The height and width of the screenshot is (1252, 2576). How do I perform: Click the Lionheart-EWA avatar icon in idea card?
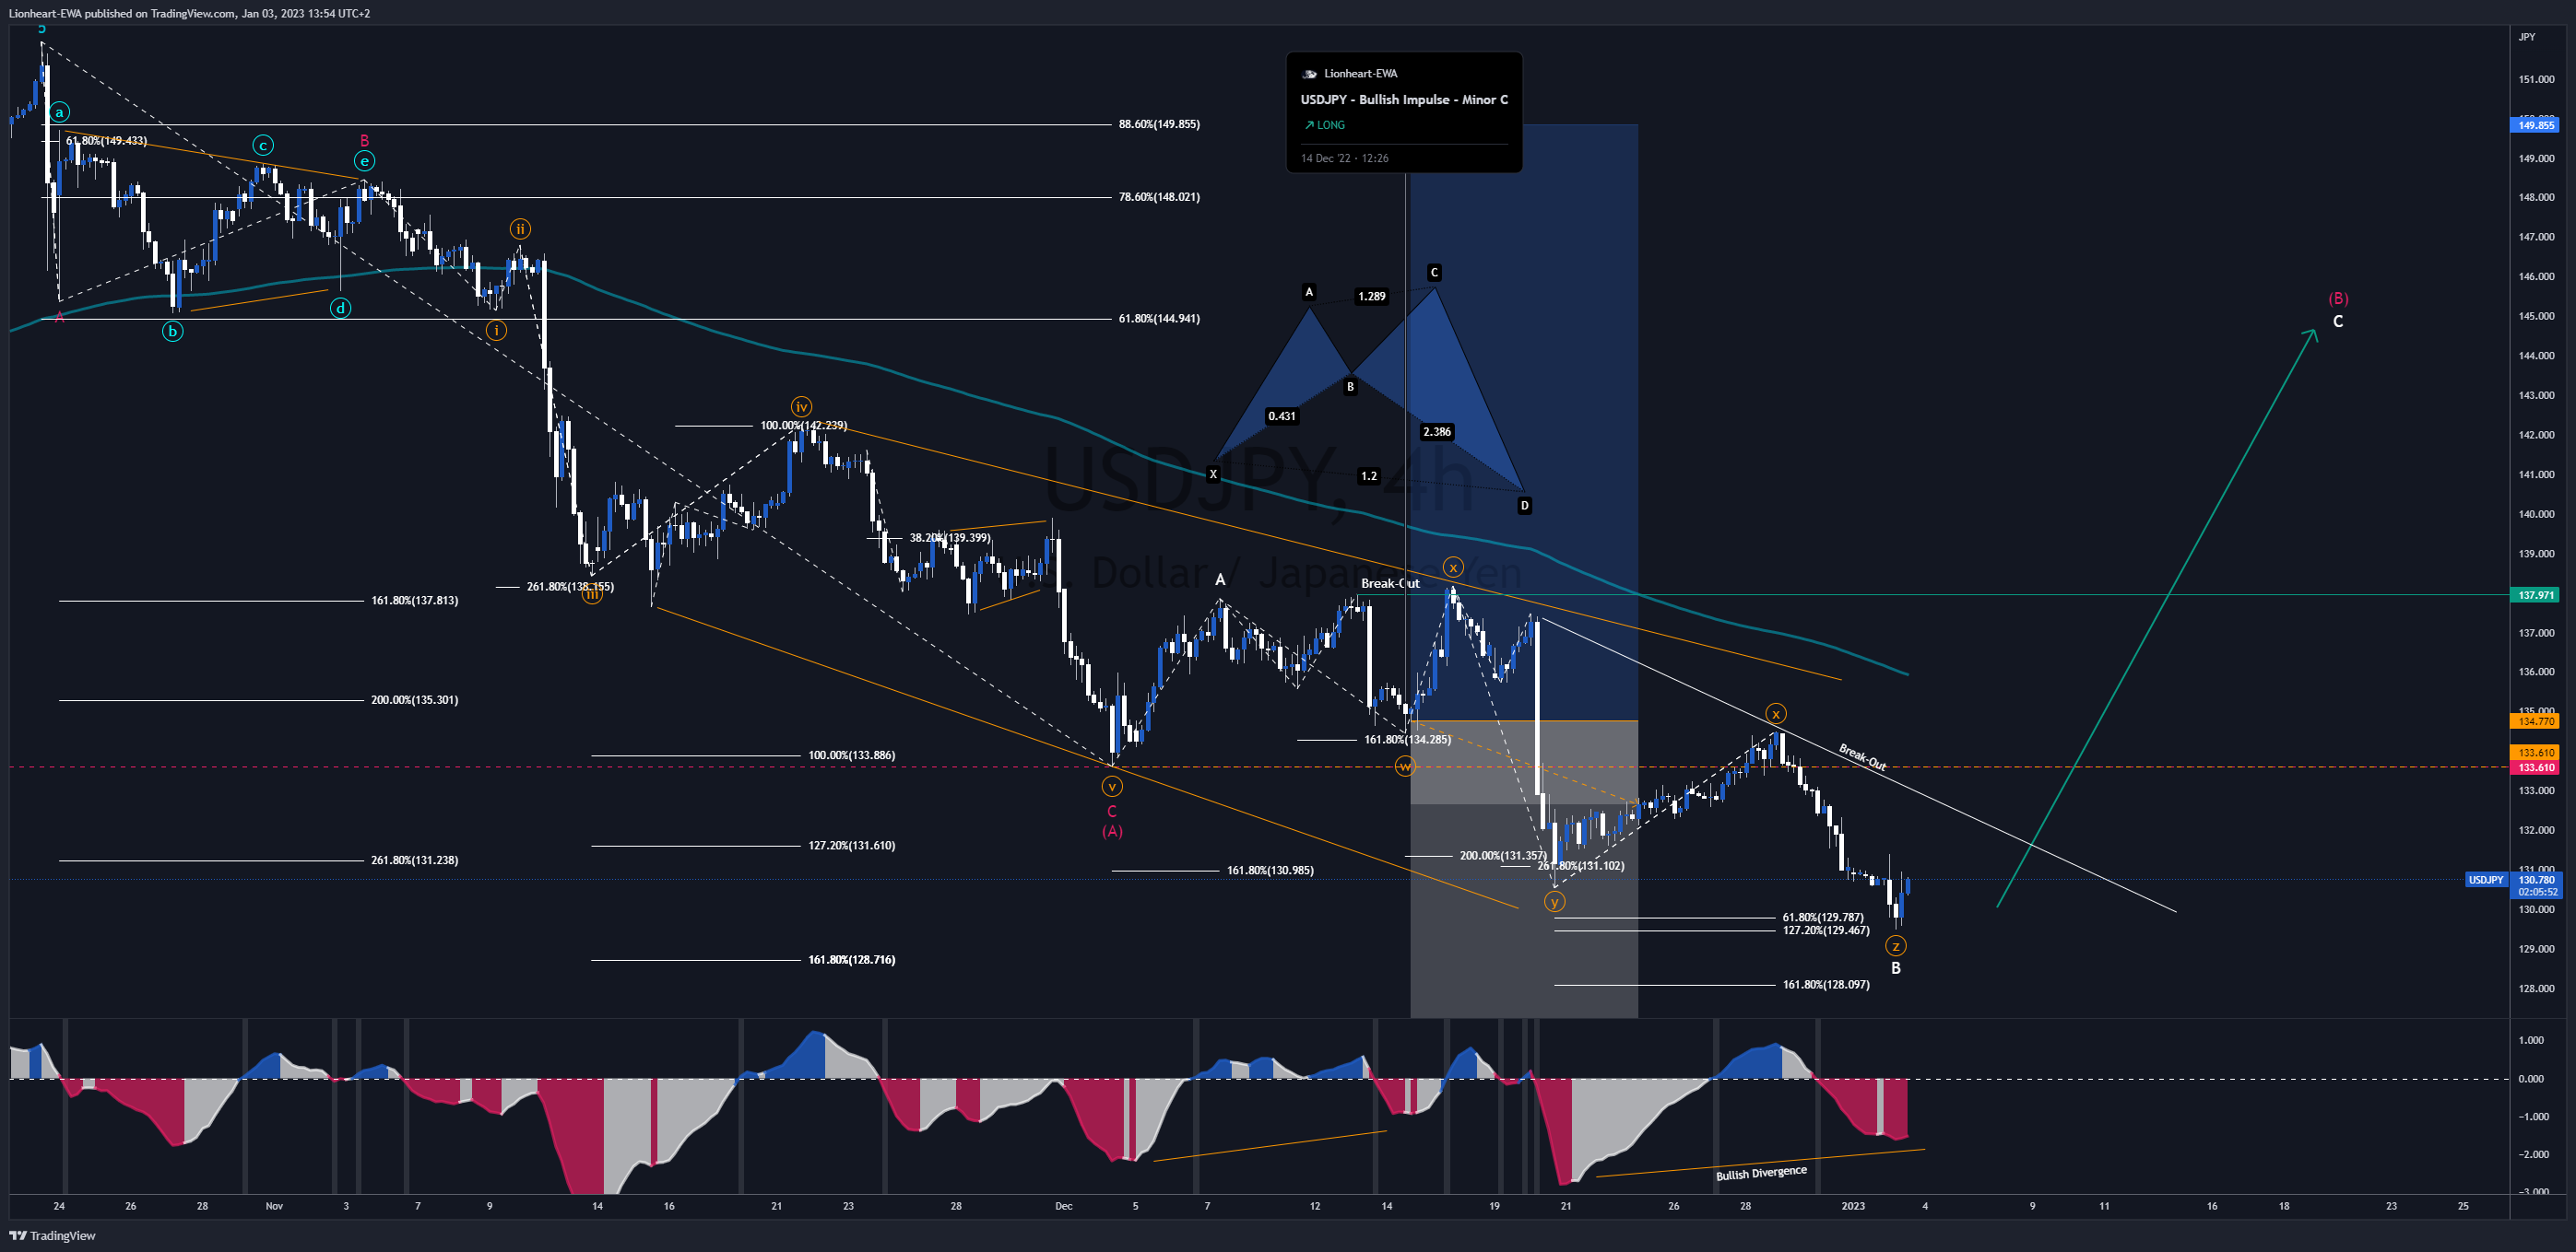click(1309, 74)
